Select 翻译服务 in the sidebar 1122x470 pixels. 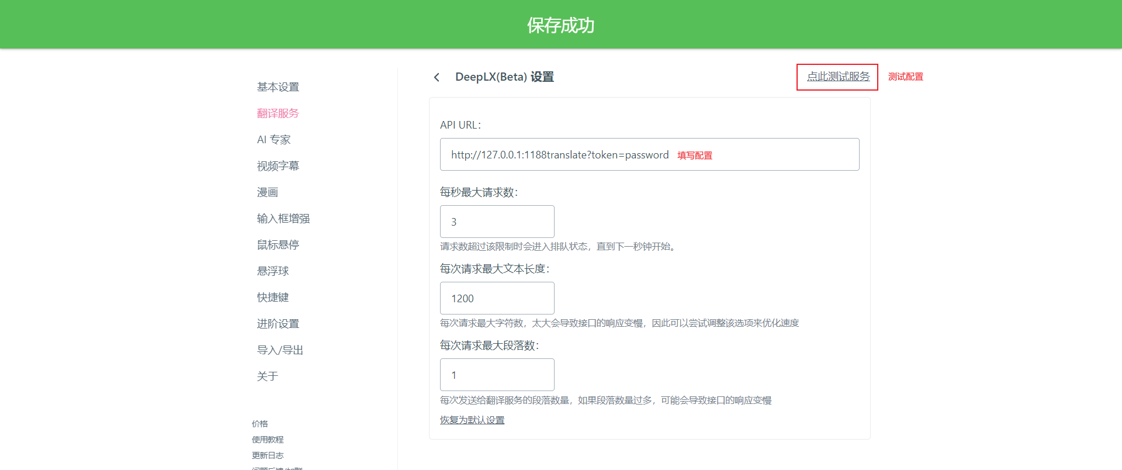tap(278, 113)
